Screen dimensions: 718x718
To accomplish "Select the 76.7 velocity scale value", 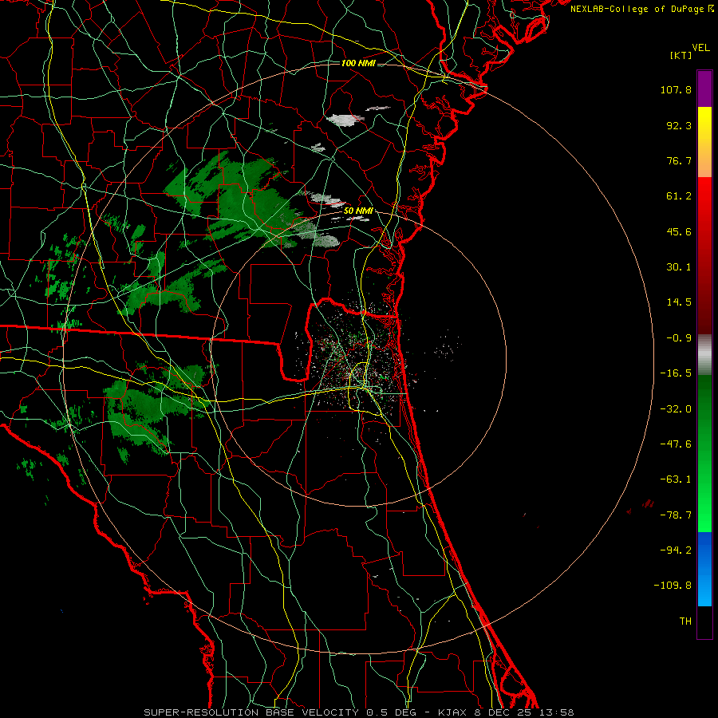I will click(679, 160).
